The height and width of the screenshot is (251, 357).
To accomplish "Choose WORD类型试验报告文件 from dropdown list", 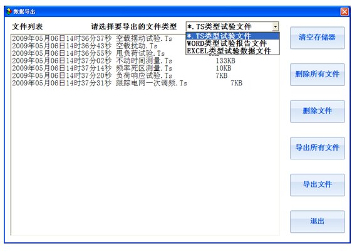I will [232, 43].
